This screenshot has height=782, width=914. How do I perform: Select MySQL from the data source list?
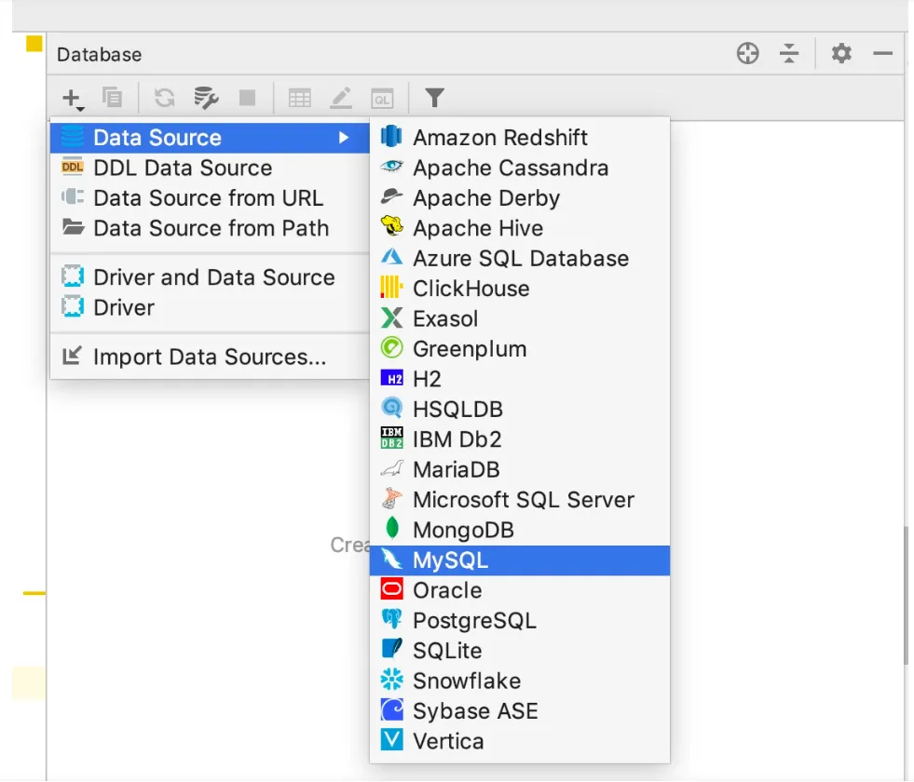(450, 560)
